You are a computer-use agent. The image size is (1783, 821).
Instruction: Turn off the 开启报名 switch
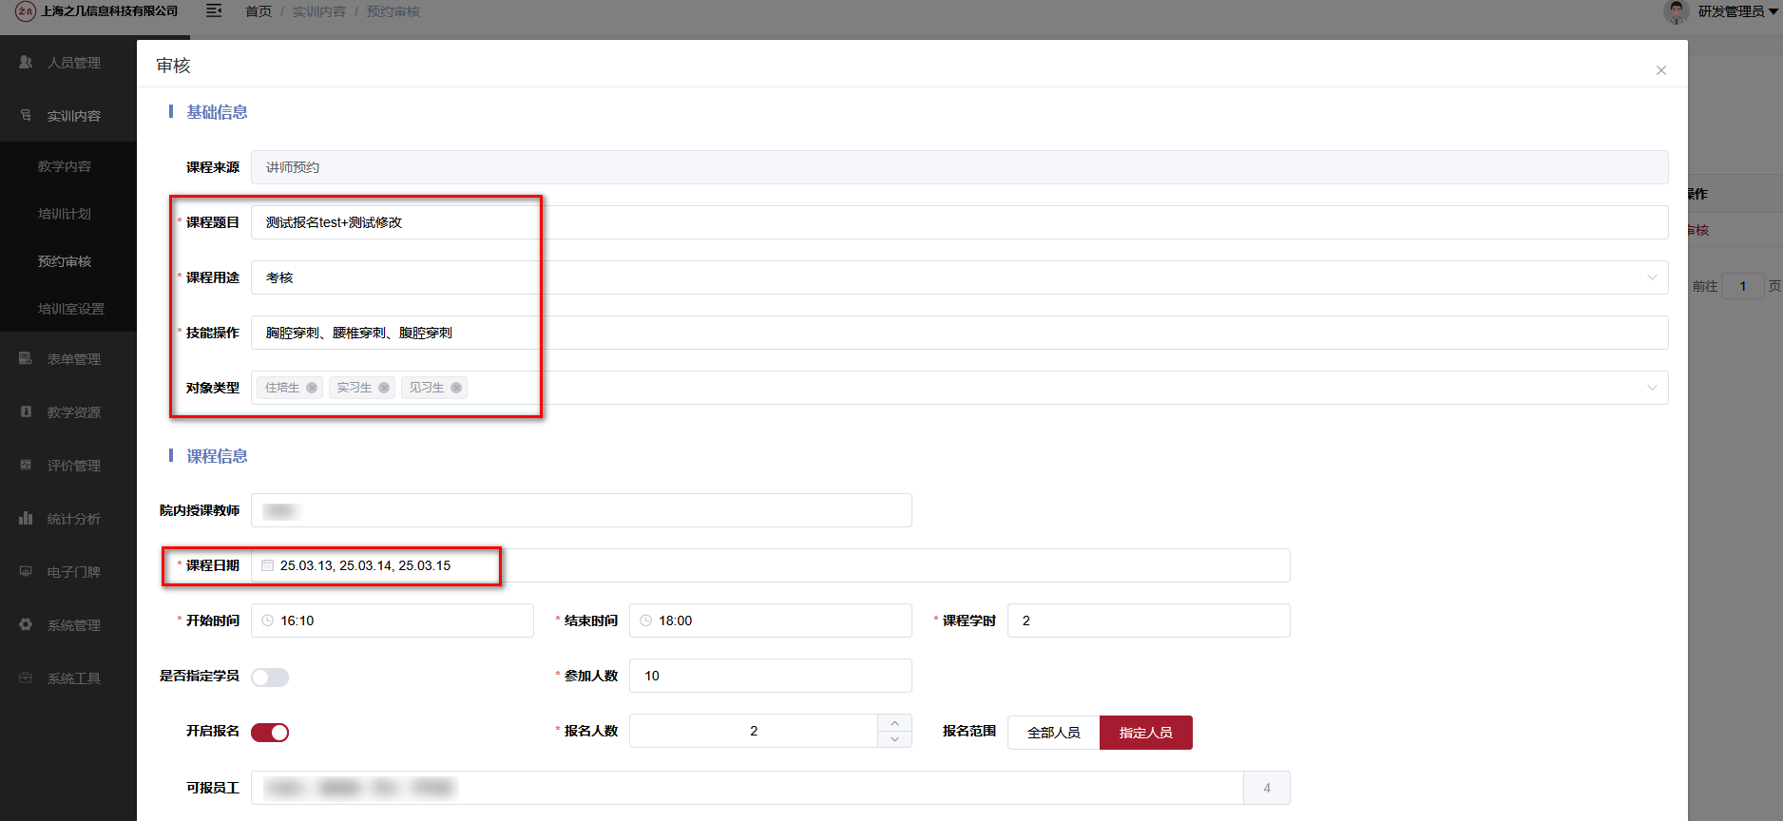pyautogui.click(x=270, y=733)
